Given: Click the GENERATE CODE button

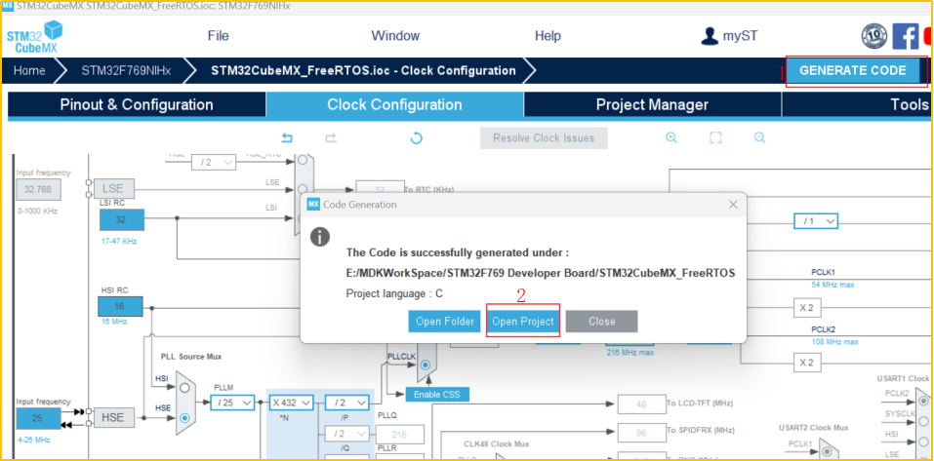Looking at the screenshot, I should point(853,70).
